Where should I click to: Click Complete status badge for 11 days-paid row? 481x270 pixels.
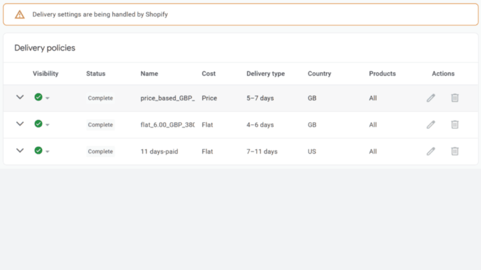[x=100, y=151]
